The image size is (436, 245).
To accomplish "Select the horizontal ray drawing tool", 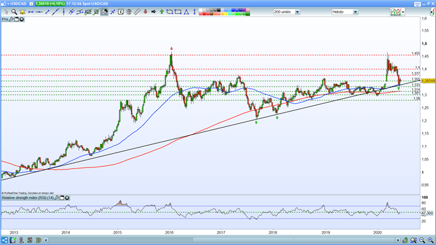I will (39, 12).
